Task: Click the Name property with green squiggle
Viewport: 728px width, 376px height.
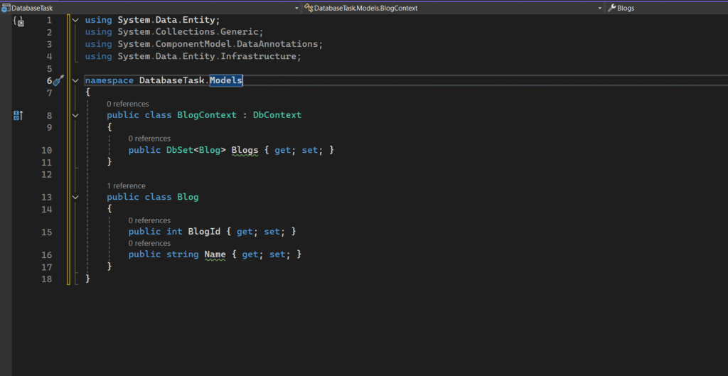Action: (215, 254)
